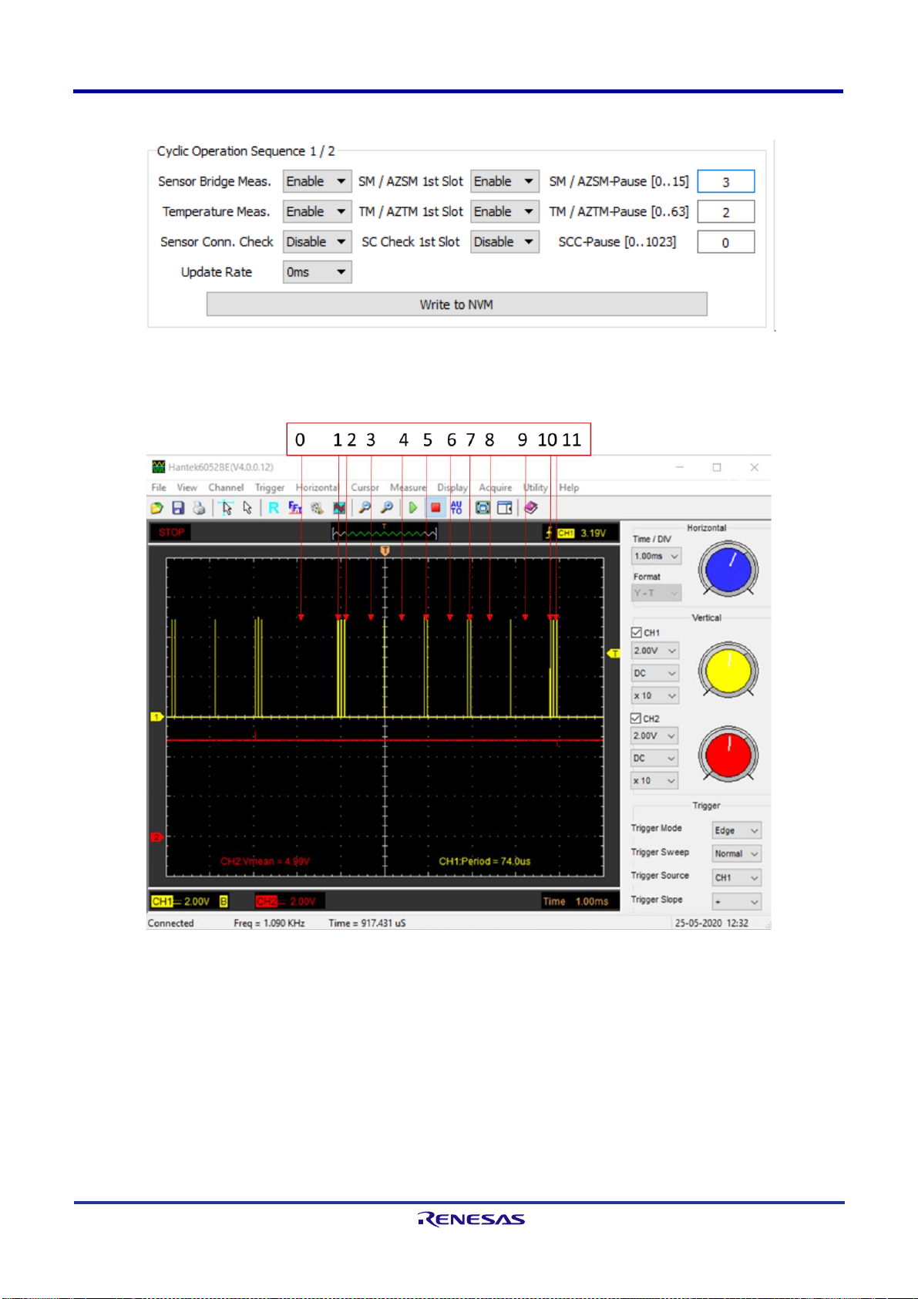Open Sensor Bridge Meas. Enable dropdown
This screenshot has height=1299, width=918.
318,181
